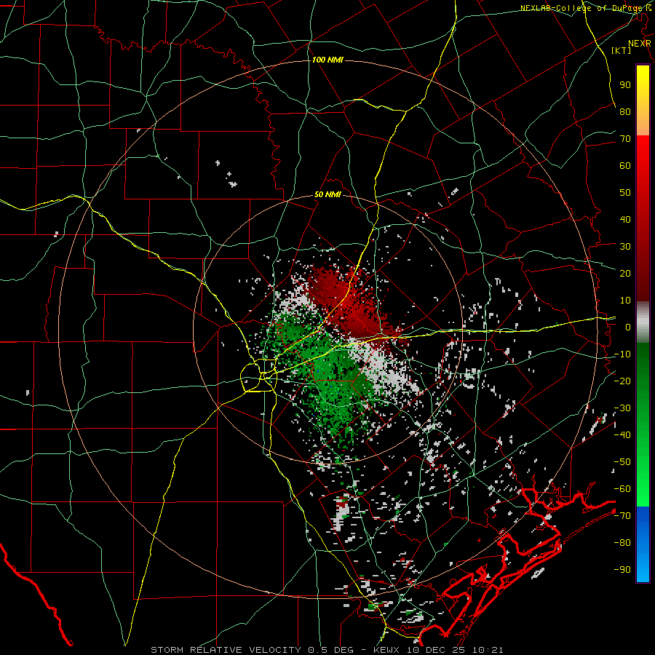The height and width of the screenshot is (655, 655).
Task: Click the NEXR label above the scale
Action: click(x=640, y=44)
